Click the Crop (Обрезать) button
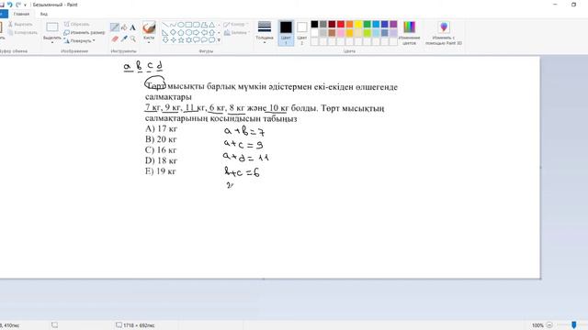 (77, 24)
